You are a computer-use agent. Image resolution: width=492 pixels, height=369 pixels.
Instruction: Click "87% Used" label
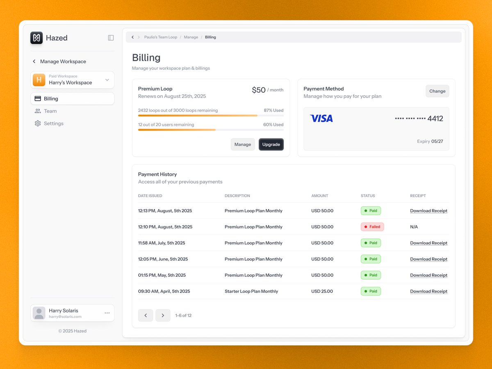point(273,110)
